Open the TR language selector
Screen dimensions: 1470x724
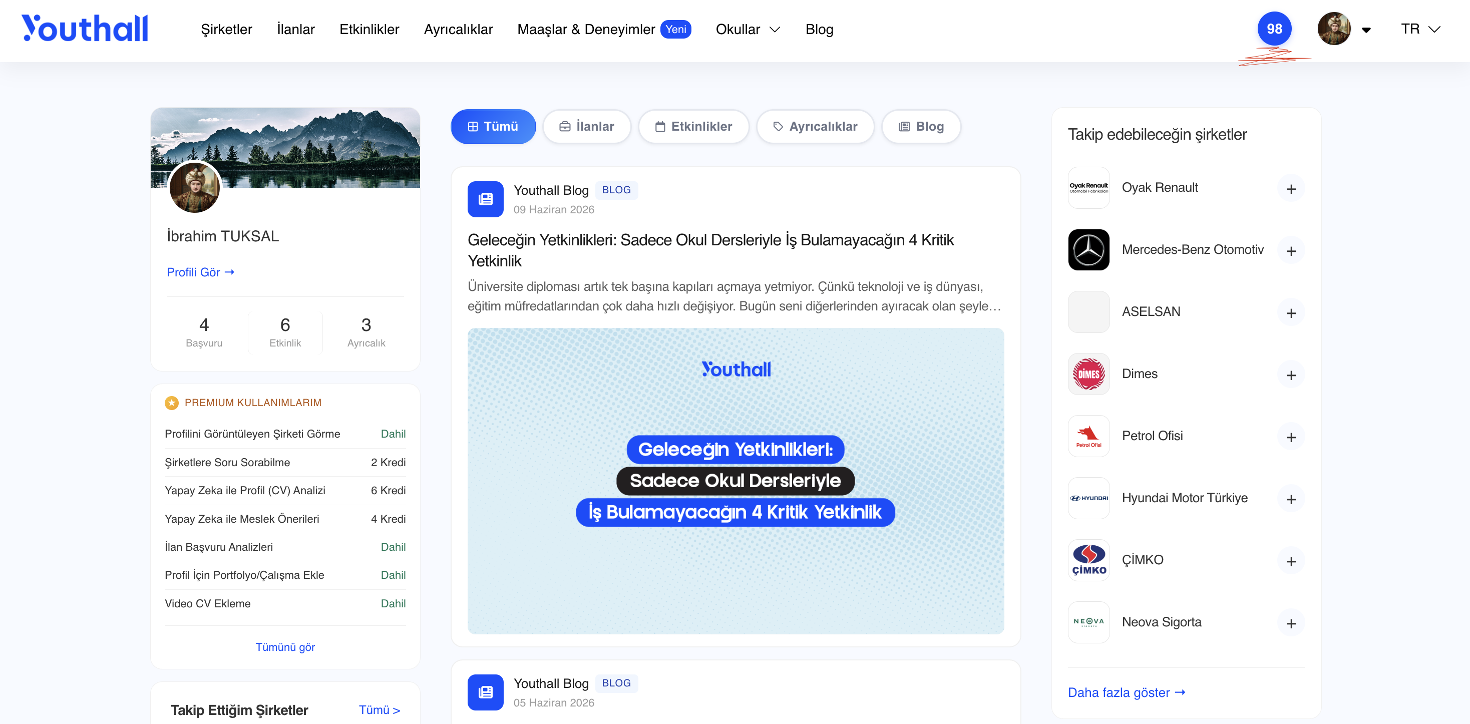pyautogui.click(x=1420, y=29)
